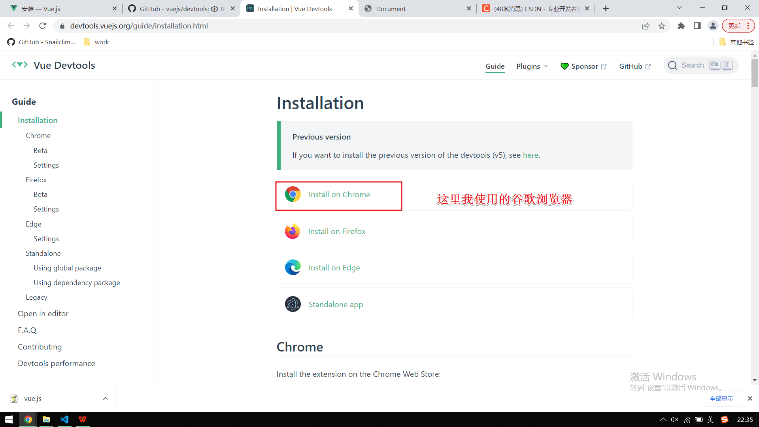This screenshot has height=427, width=759.
Task: Open Using global package in the sidebar
Action: click(67, 268)
